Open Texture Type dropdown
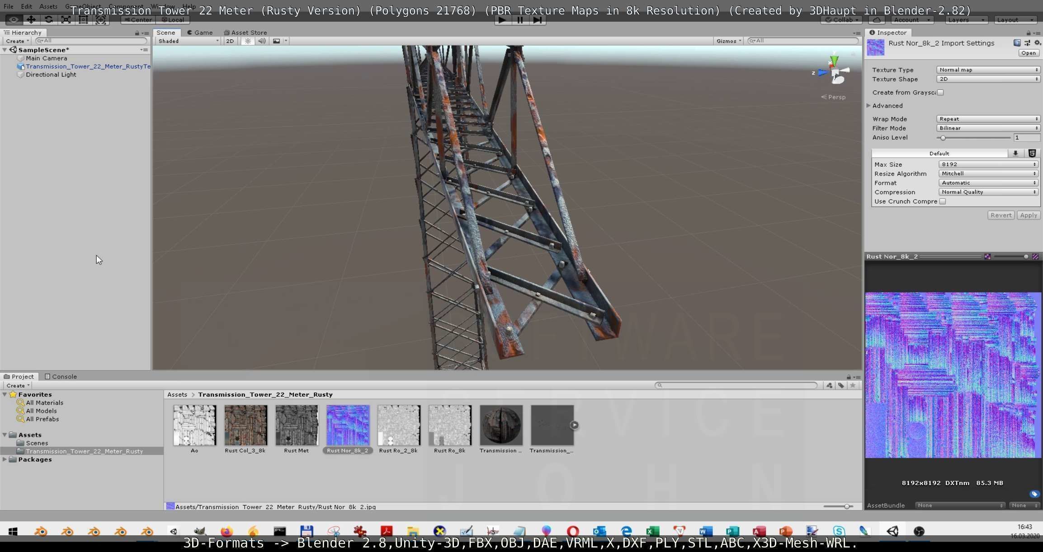The width and height of the screenshot is (1043, 552). pyautogui.click(x=988, y=70)
